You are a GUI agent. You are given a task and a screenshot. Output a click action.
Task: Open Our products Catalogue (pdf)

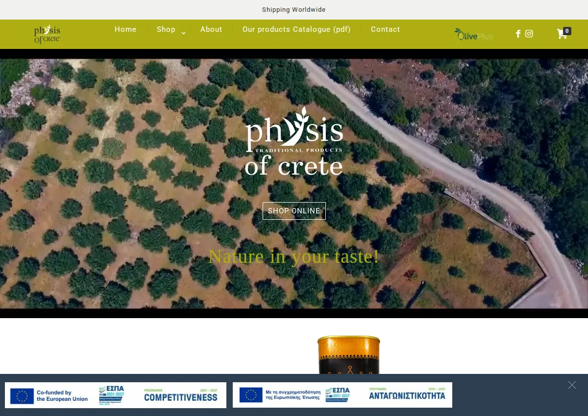pos(296,29)
